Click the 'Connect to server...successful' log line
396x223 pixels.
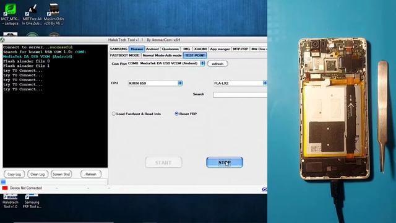[38, 47]
